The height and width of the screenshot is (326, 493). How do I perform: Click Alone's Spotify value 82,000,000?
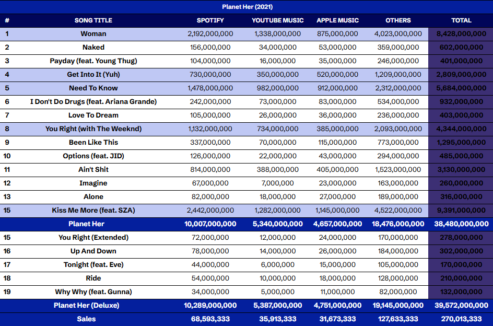pos(210,196)
